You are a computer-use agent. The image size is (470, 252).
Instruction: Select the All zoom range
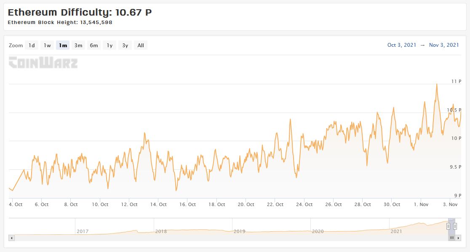click(141, 45)
